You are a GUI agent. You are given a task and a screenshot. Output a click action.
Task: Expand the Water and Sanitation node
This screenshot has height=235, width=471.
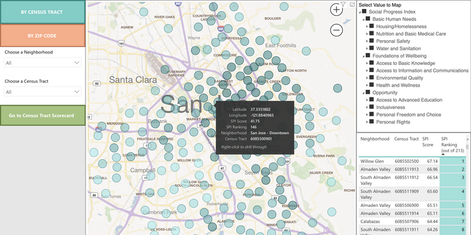367,48
